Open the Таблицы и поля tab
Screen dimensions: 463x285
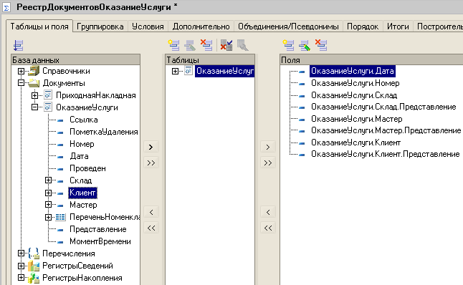click(x=39, y=26)
